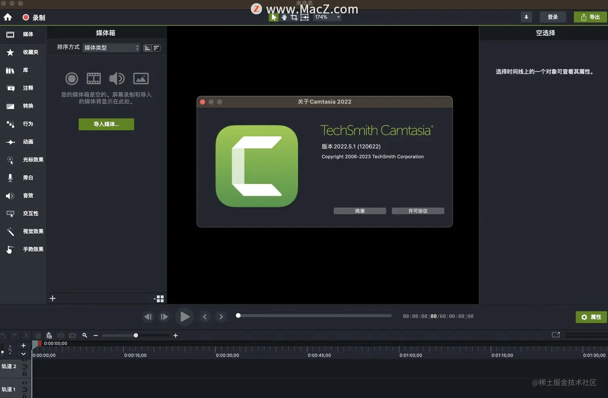Open the 行为 behaviors tab
Viewport: 608px width, 398px height.
23,124
